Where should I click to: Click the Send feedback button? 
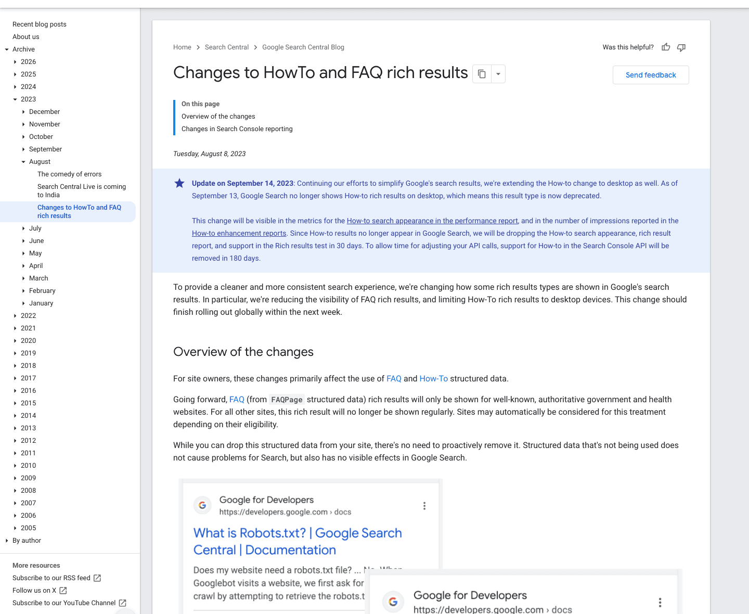pos(651,75)
